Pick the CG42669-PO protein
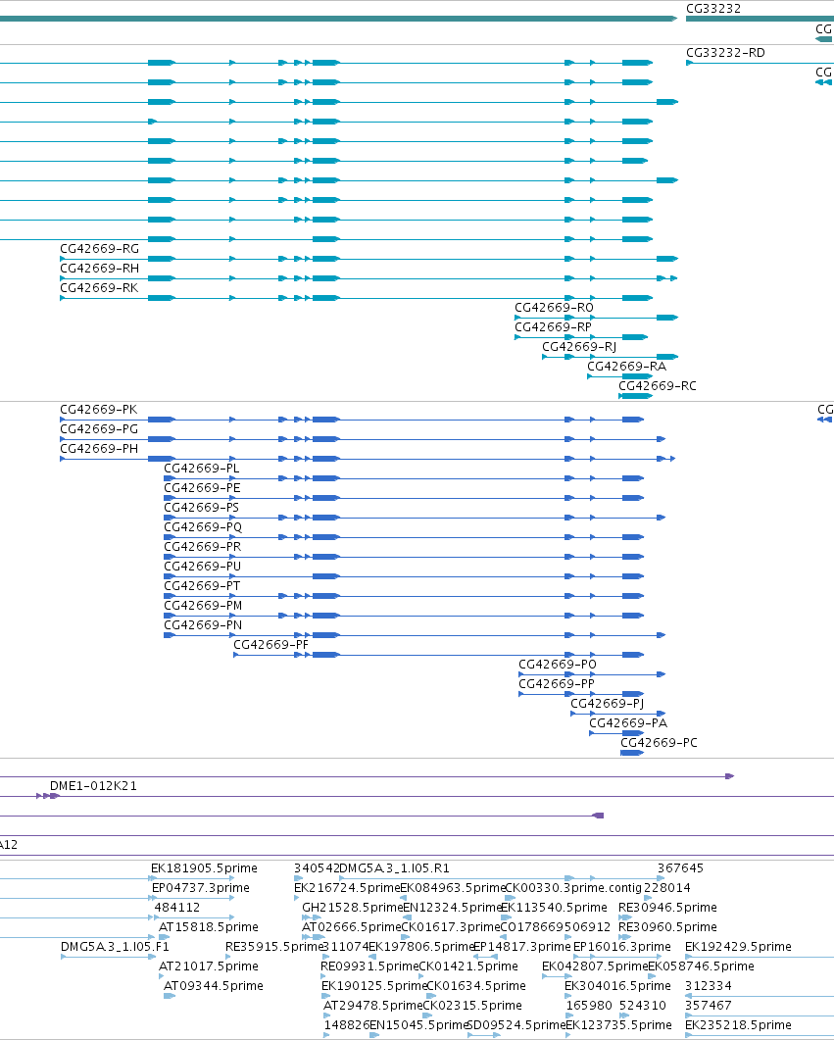 click(558, 664)
